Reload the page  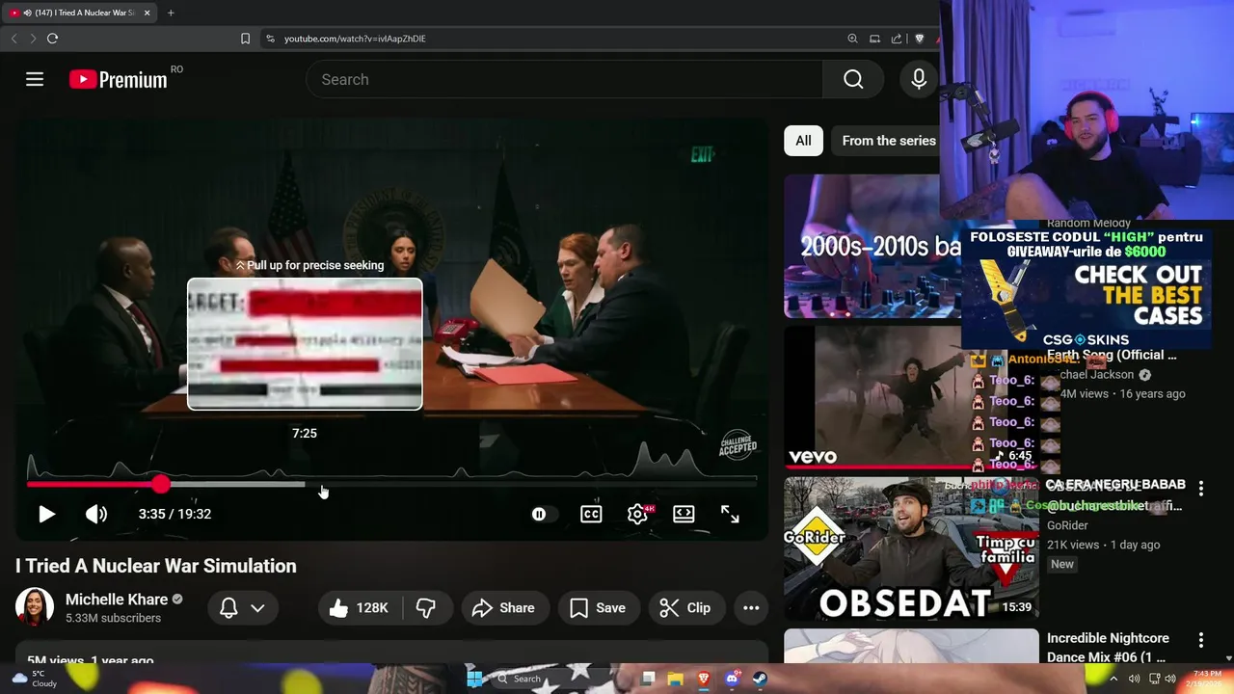click(x=52, y=39)
